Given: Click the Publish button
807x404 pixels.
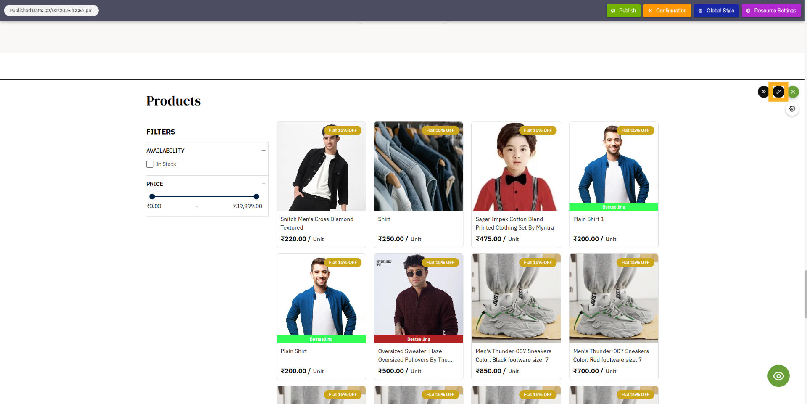Looking at the screenshot, I should (x=623, y=11).
